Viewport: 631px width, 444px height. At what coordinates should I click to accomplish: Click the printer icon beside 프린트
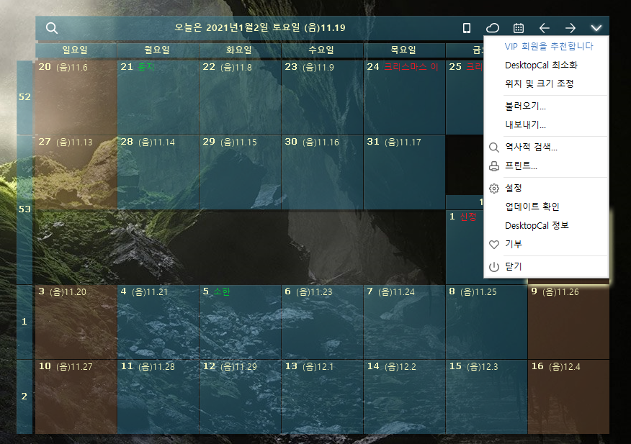(493, 166)
